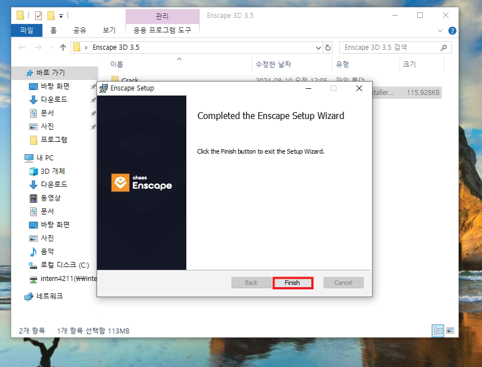Switch to the 홈 ribbon tab

(x=54, y=30)
